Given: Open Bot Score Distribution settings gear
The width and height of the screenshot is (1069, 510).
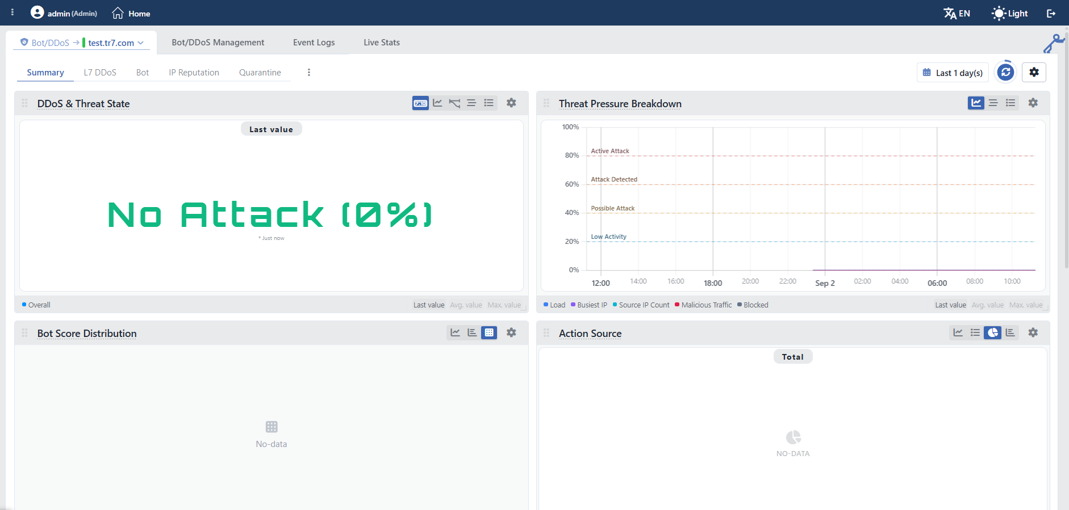Looking at the screenshot, I should (511, 332).
